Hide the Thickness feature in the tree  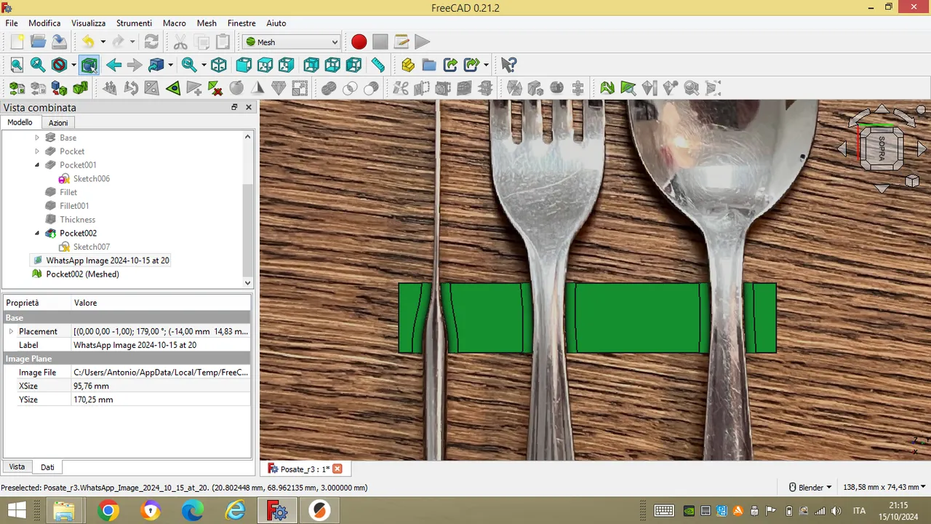pyautogui.click(x=78, y=219)
